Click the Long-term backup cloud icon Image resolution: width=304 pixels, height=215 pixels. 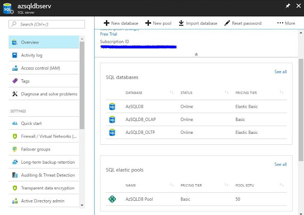pos(15,162)
